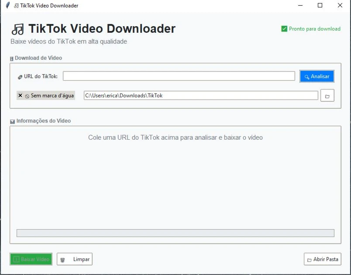Minimize the TikTok Video Downloader window
The width and height of the screenshot is (351, 275).
coord(300,5)
